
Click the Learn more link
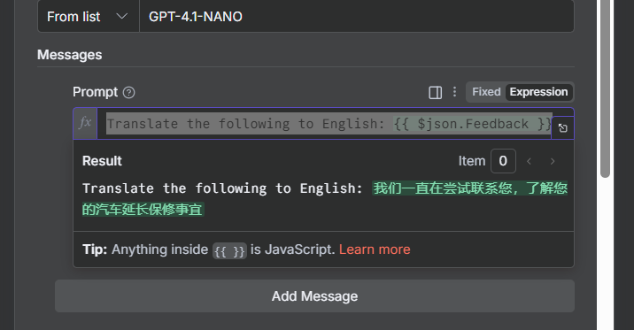(x=375, y=249)
